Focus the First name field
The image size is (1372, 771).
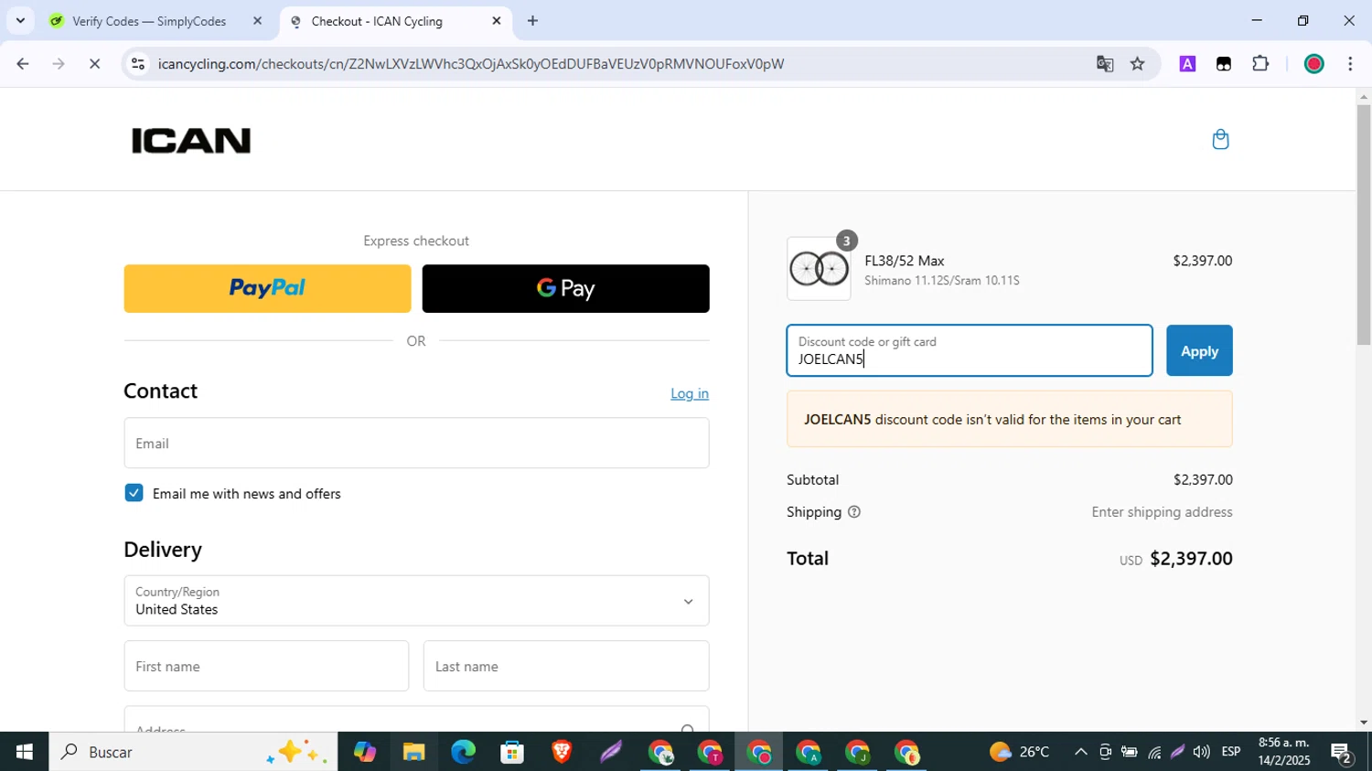pos(266,667)
